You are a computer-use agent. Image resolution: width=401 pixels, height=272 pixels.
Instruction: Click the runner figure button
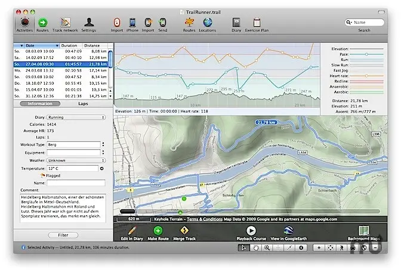click(342, 248)
